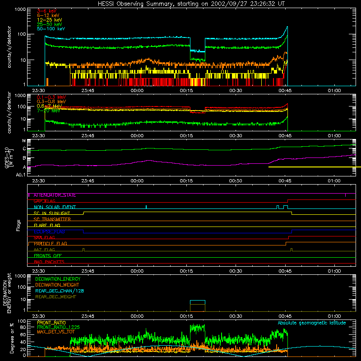Click the REAR_DEC_WEIGHT legend label
Image resolution: width=361 pixels, height=361 pixels.
coord(56,297)
